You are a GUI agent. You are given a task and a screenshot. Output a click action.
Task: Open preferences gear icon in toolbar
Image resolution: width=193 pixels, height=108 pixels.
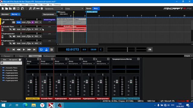coord(42,9)
